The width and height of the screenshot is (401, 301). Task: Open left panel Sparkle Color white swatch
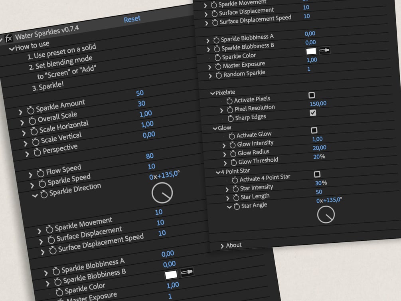(x=171, y=275)
